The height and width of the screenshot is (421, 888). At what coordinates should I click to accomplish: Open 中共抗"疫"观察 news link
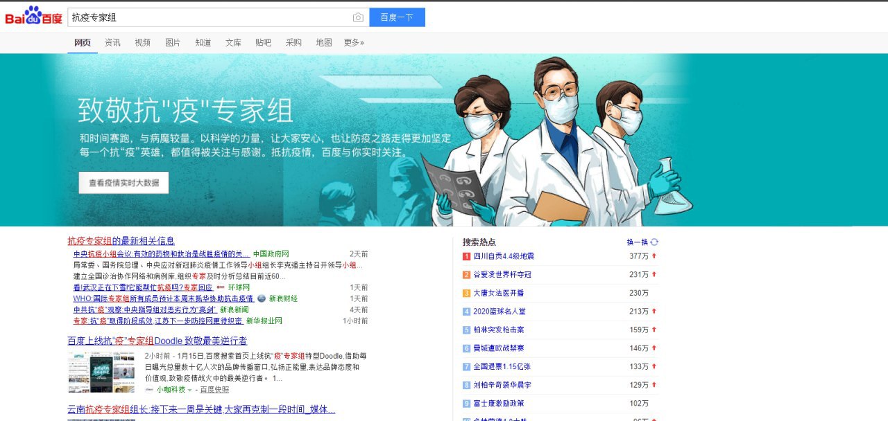point(145,310)
